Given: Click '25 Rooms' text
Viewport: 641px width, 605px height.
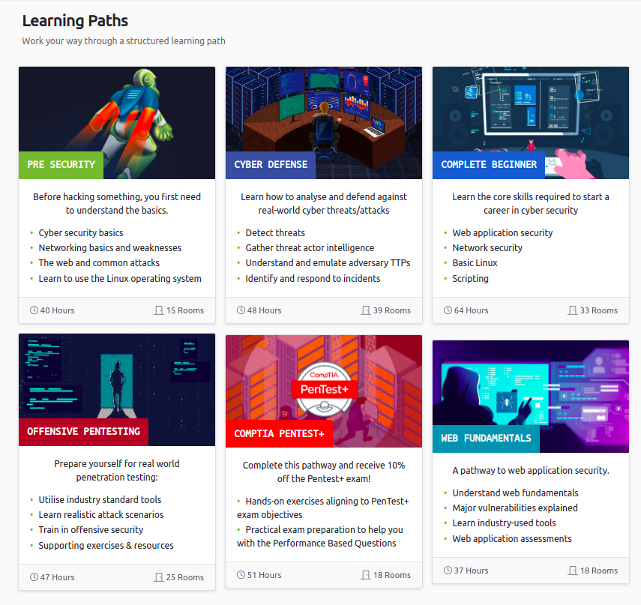Looking at the screenshot, I should click(x=184, y=577).
